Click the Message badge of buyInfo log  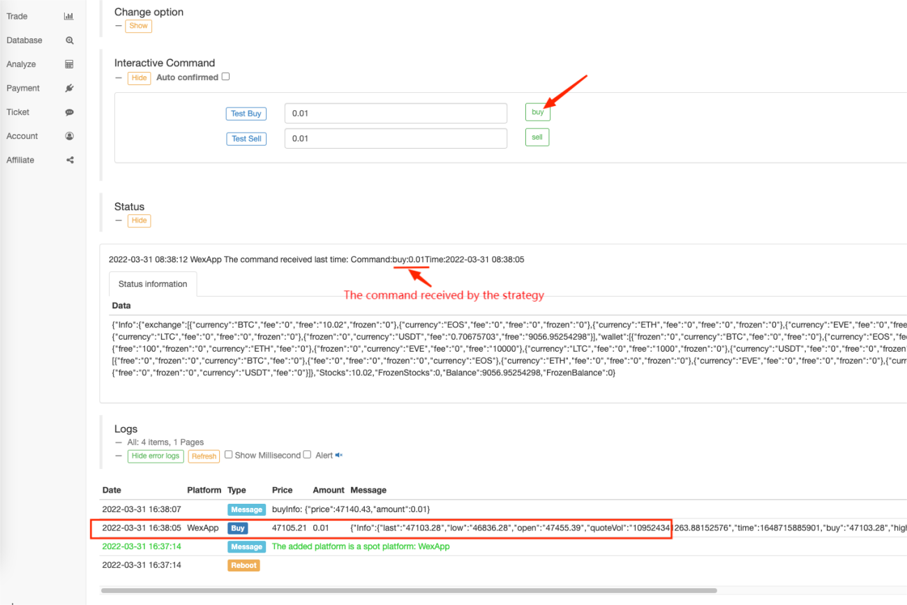point(246,509)
